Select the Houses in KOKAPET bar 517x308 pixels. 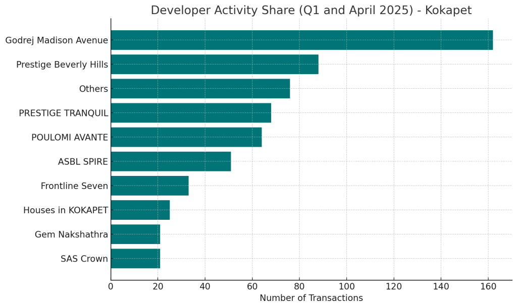click(x=140, y=210)
